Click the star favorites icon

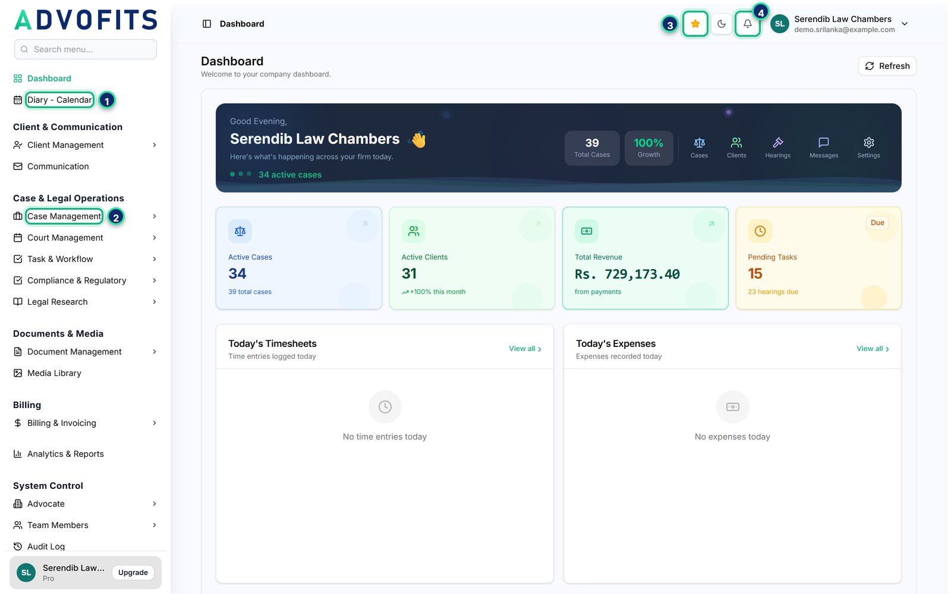[x=695, y=24]
